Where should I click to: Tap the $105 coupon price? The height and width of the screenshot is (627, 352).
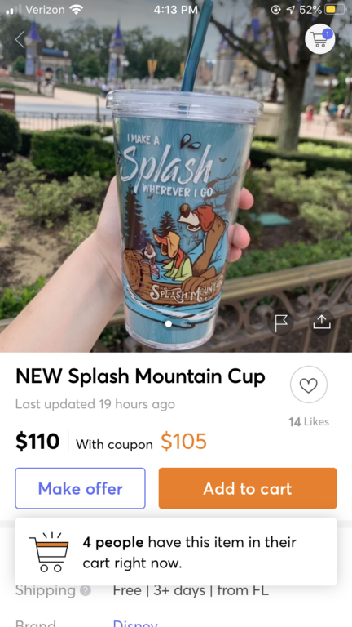click(183, 441)
